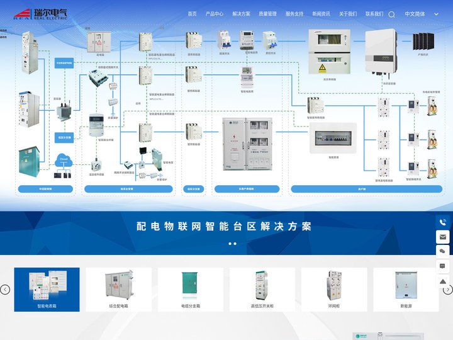The image size is (453, 340).
Task: Select the 高低压开关柜 product card
Action: point(262,290)
